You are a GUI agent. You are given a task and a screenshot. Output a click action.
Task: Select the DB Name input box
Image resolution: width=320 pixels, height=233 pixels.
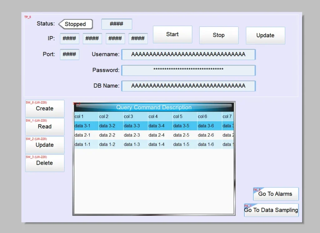(x=188, y=86)
